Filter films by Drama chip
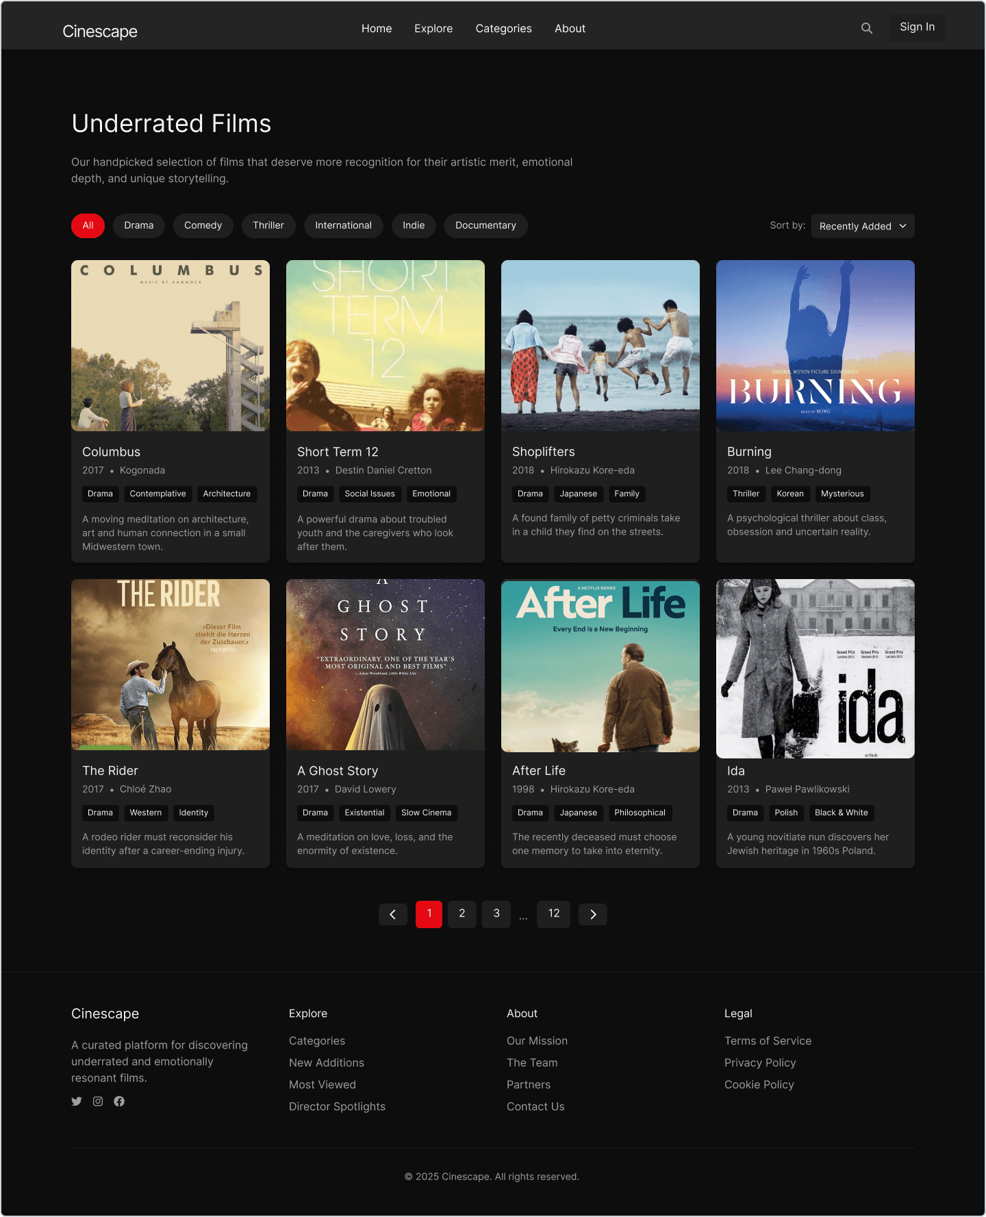Viewport: 986px width, 1217px height. tap(139, 226)
